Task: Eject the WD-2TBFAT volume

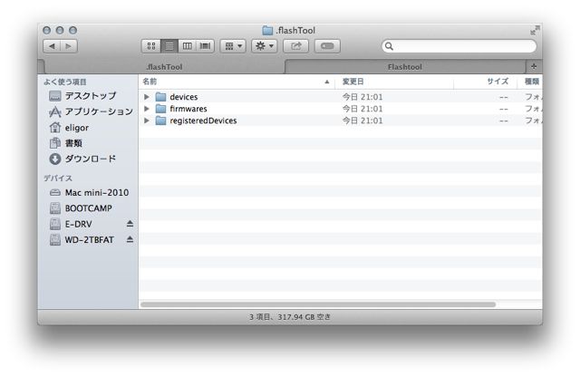Action: [130, 239]
